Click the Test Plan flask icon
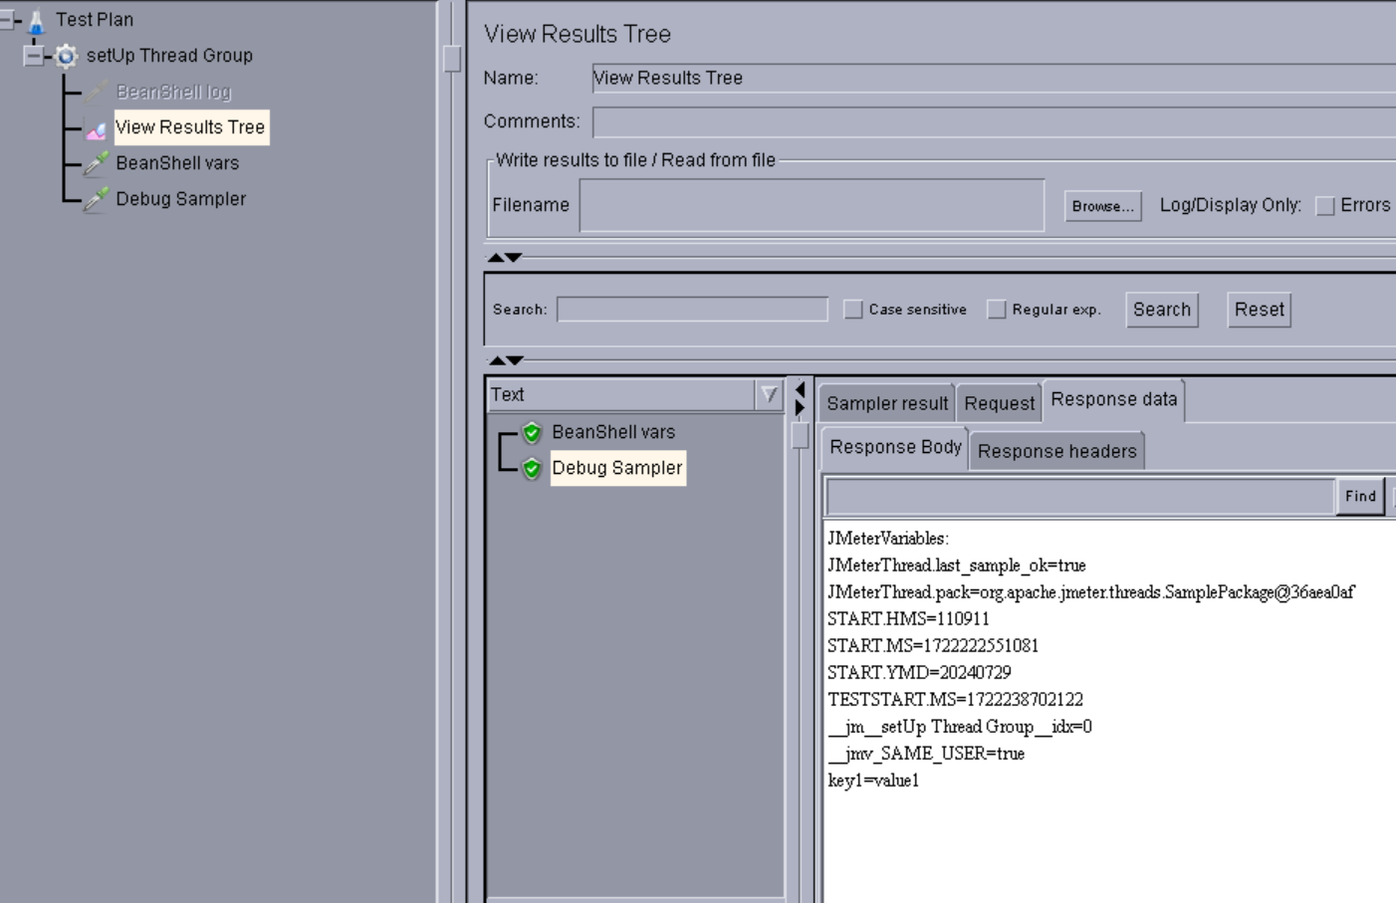Viewport: 1396px width, 903px height. tap(37, 20)
